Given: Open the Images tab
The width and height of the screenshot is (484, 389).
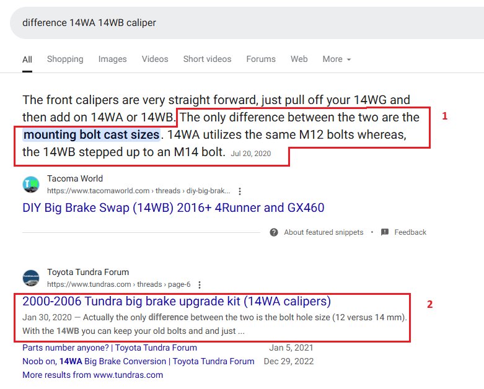Looking at the screenshot, I should coord(112,59).
